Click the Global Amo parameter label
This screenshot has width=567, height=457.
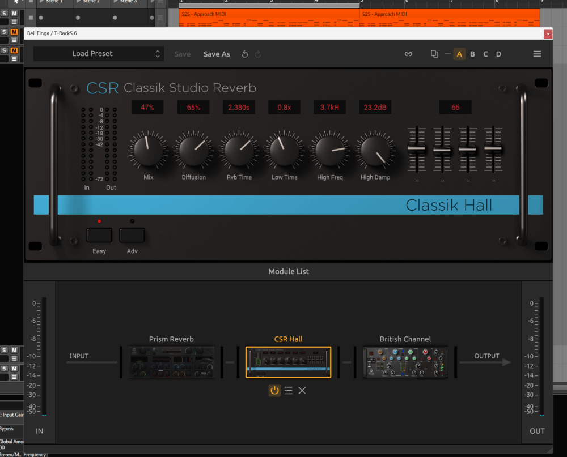click(11, 442)
